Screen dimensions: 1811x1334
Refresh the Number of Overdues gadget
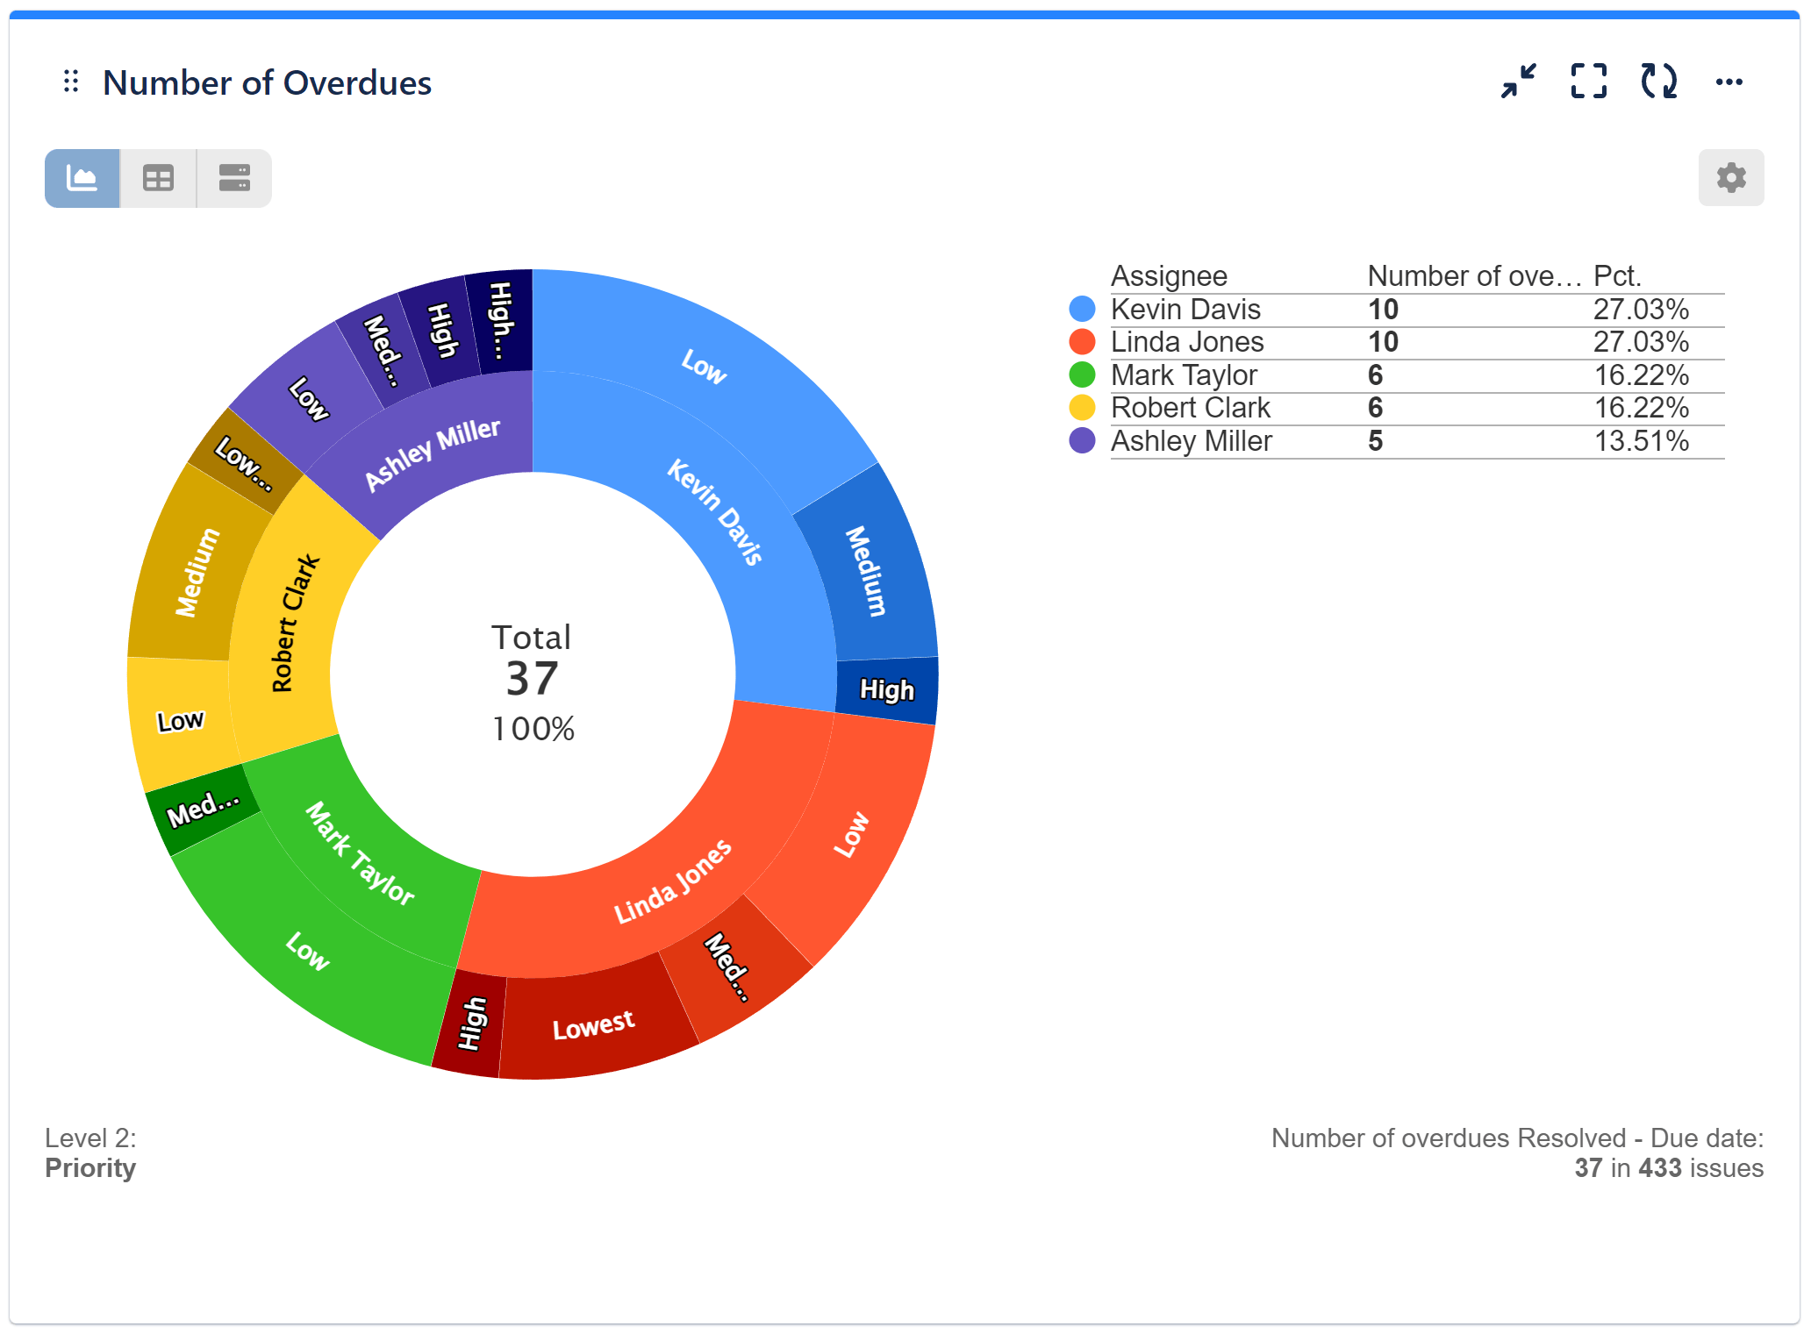point(1658,82)
